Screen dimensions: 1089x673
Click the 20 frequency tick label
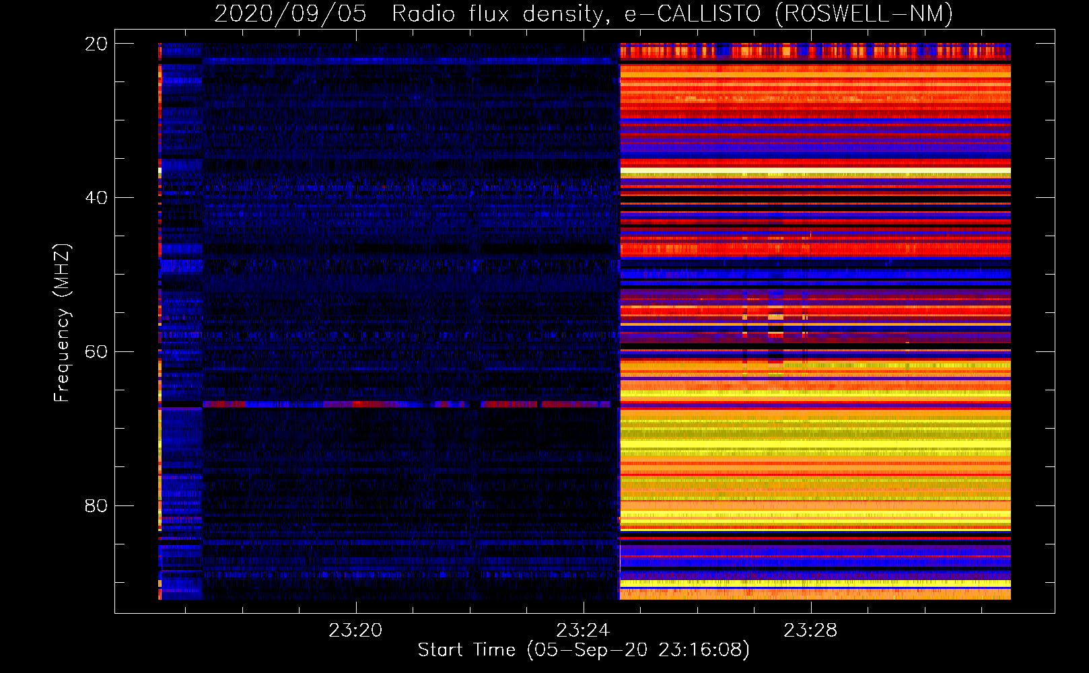point(96,44)
